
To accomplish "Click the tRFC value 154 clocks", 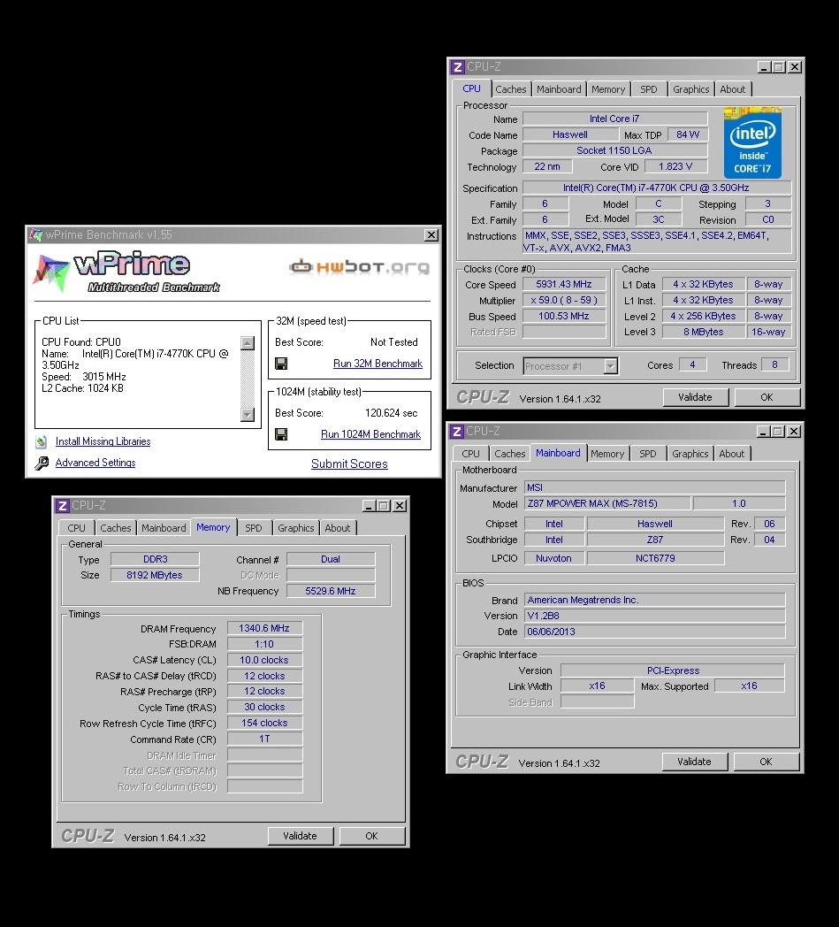I will tap(264, 723).
